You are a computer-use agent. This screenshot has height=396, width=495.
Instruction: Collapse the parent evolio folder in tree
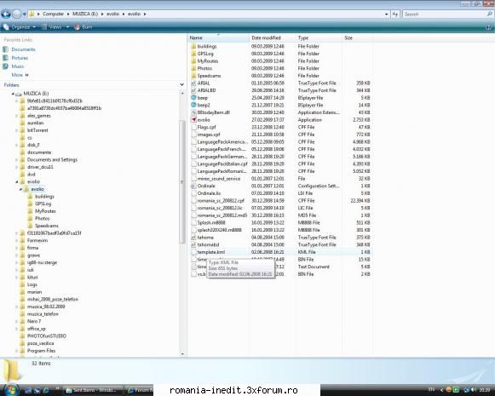17,181
